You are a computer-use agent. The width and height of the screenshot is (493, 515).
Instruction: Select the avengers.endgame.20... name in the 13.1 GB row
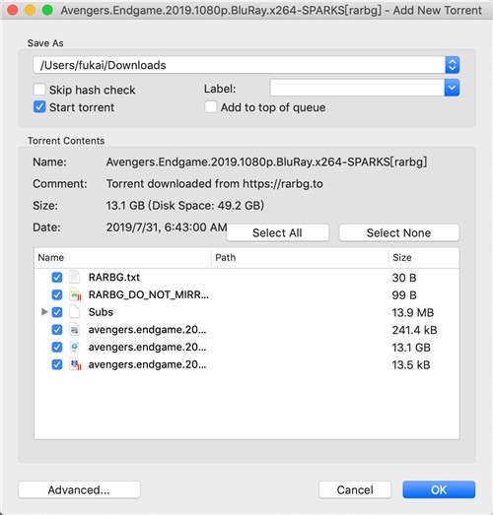tap(147, 347)
